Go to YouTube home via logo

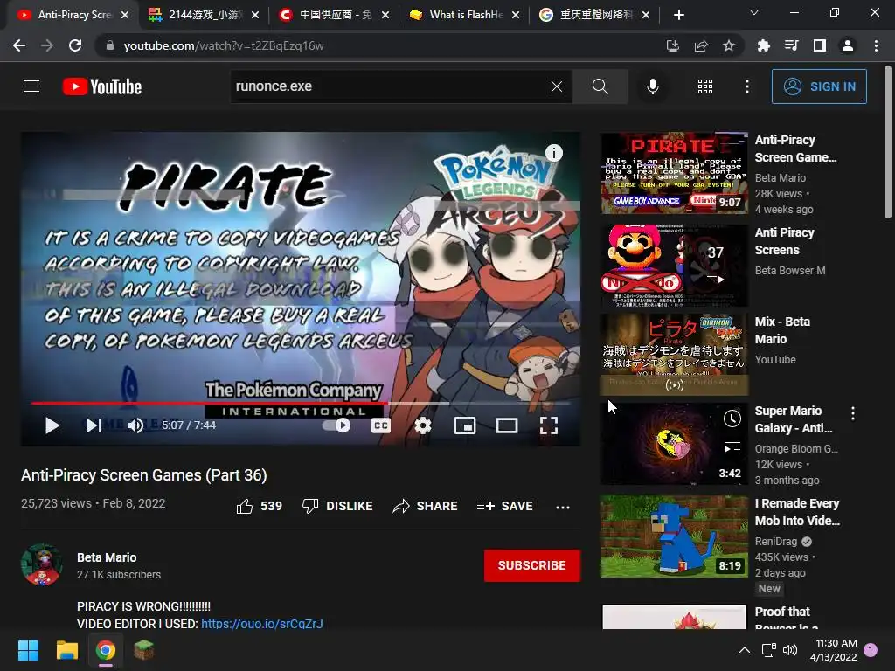pos(102,86)
